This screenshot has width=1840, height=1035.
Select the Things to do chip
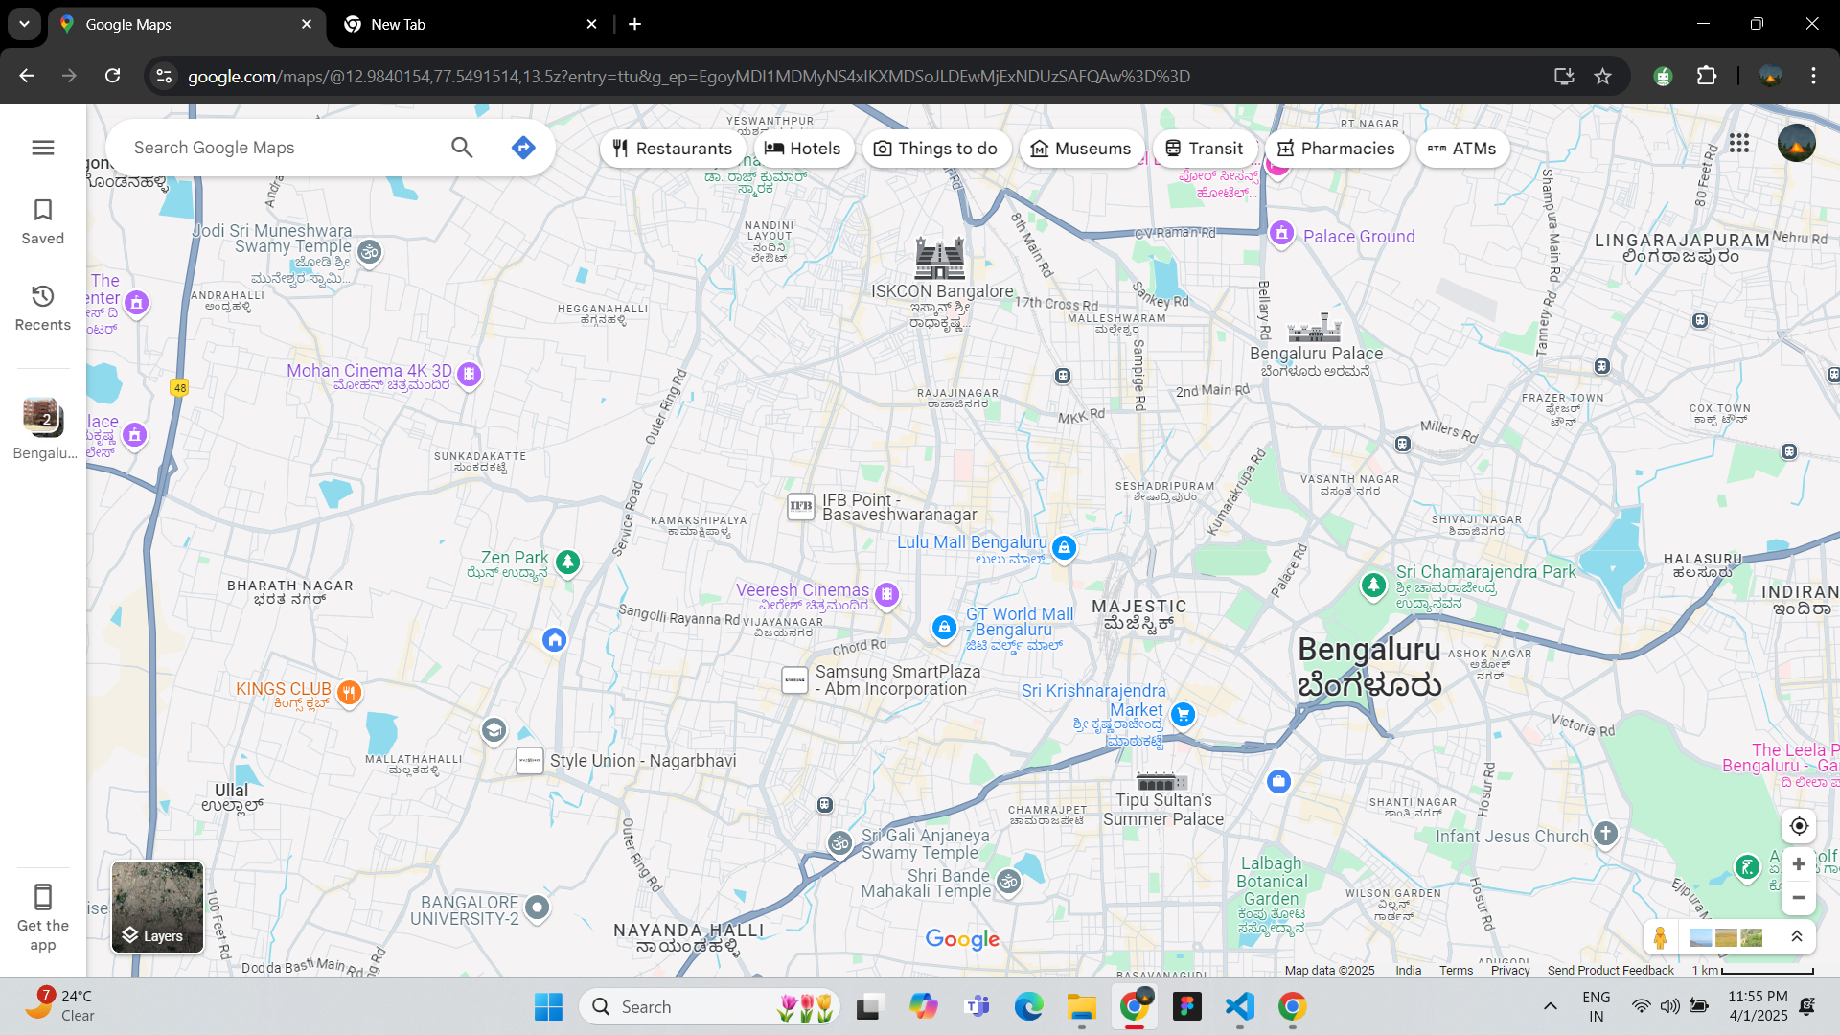(935, 149)
